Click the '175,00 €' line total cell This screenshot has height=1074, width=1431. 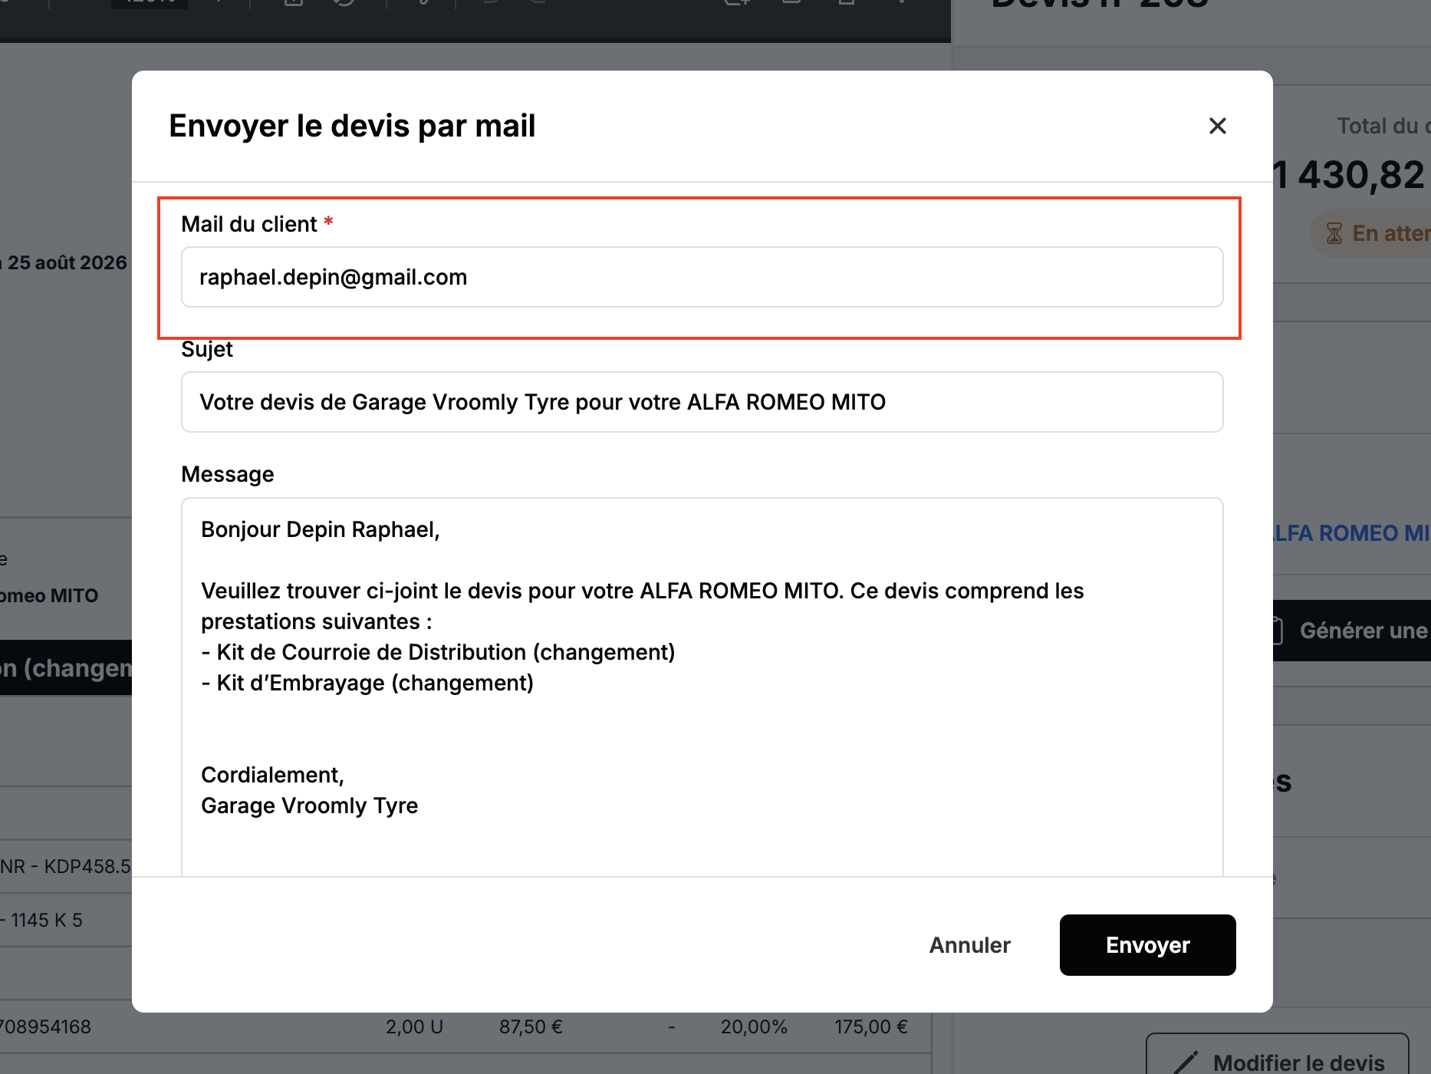871,1026
